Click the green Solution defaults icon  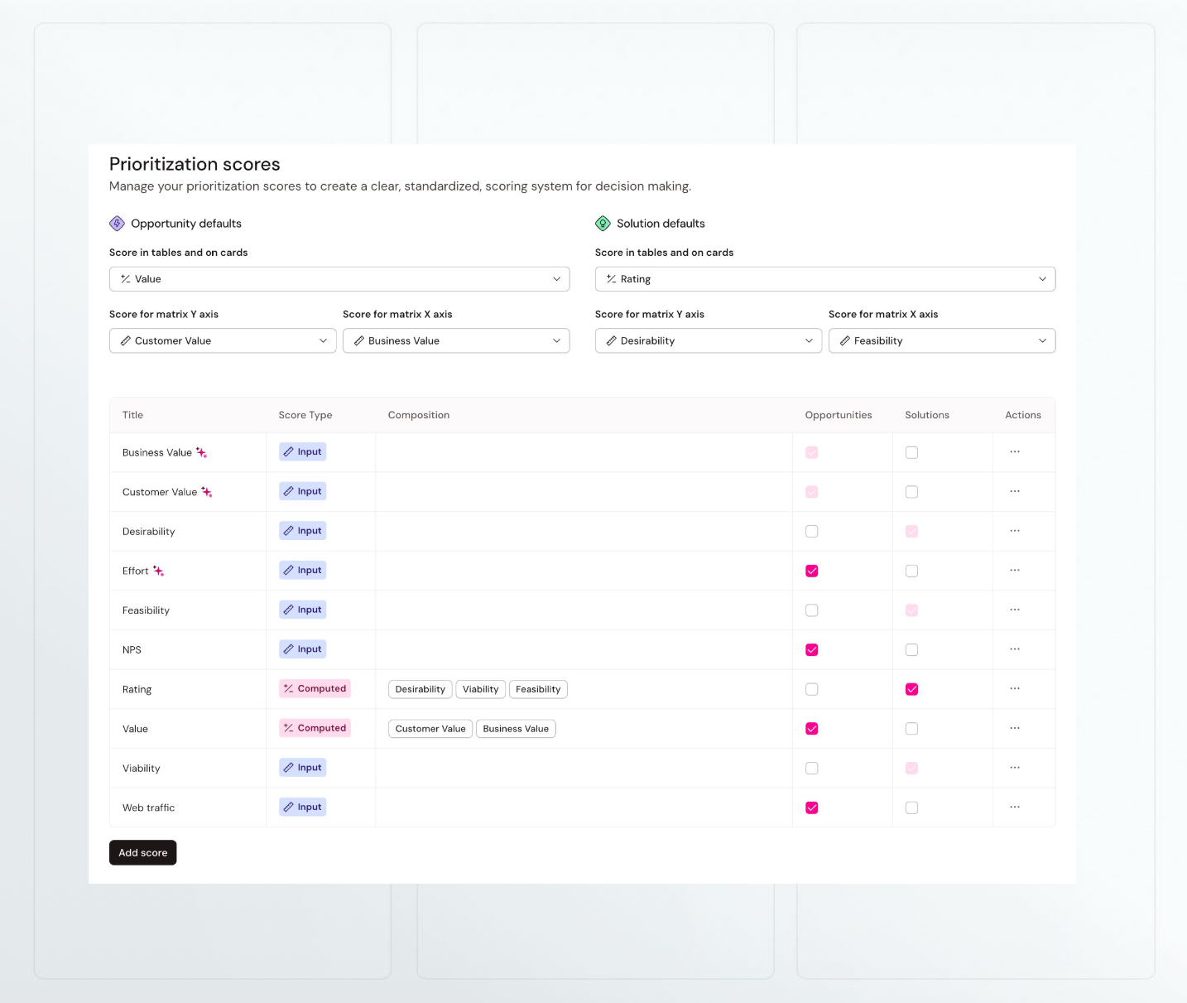[x=603, y=224]
